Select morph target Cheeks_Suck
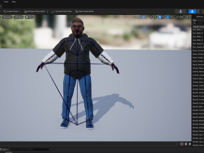Screen dimensions: 204x153 point(198,75)
